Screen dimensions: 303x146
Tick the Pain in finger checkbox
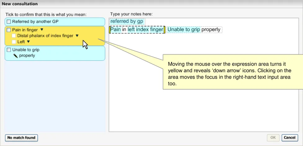(x=9, y=30)
